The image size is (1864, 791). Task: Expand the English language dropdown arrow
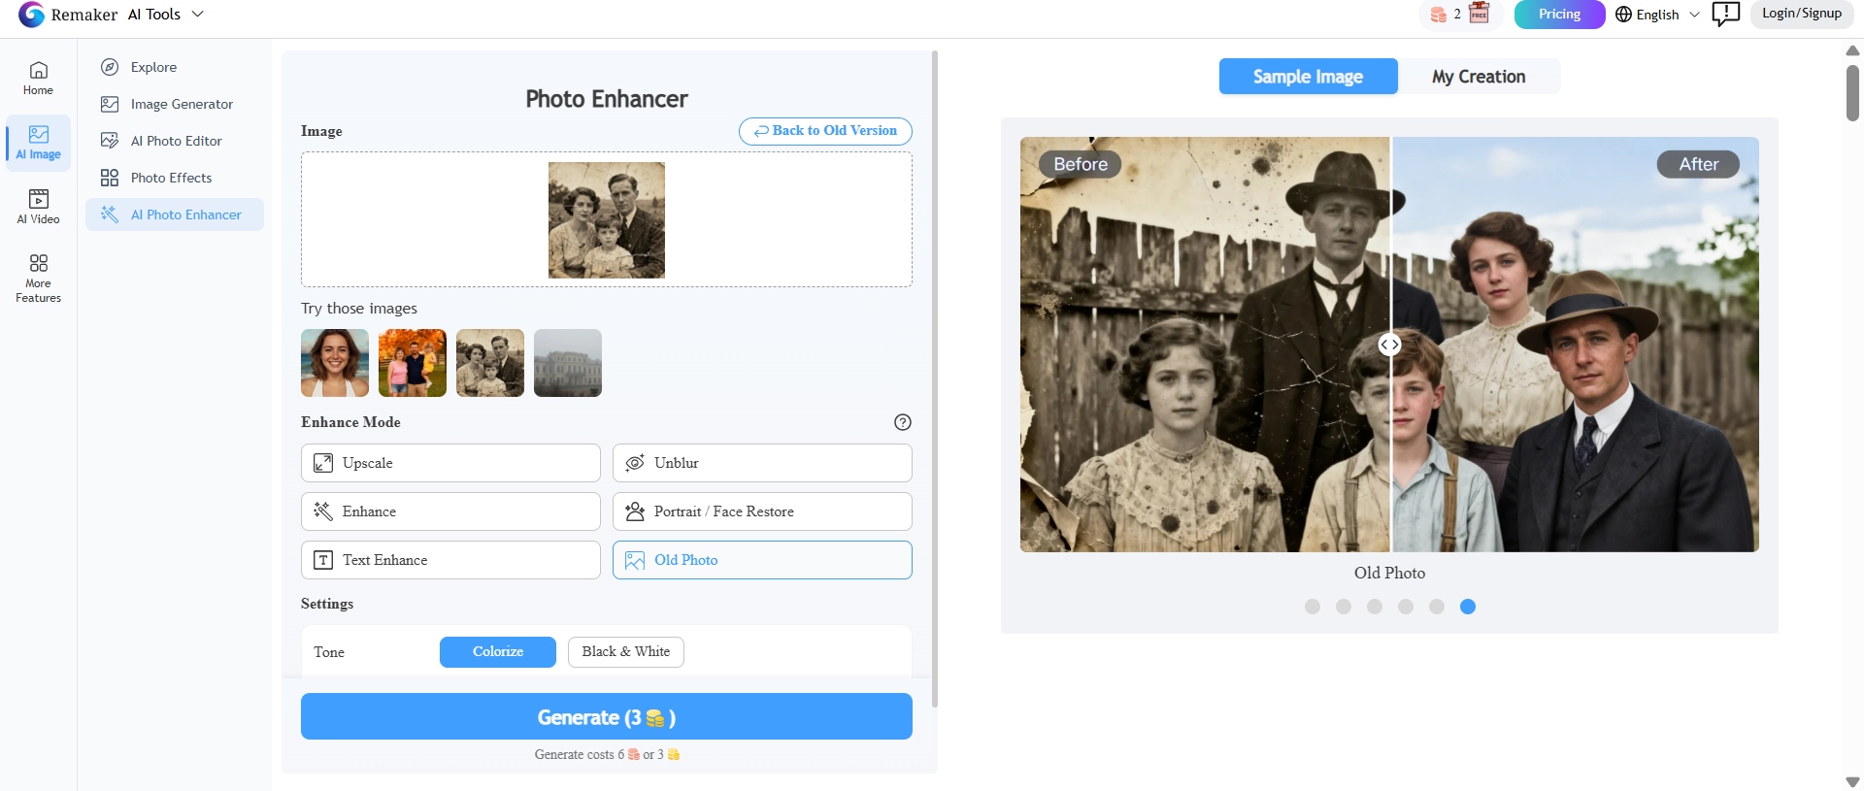point(1694,15)
